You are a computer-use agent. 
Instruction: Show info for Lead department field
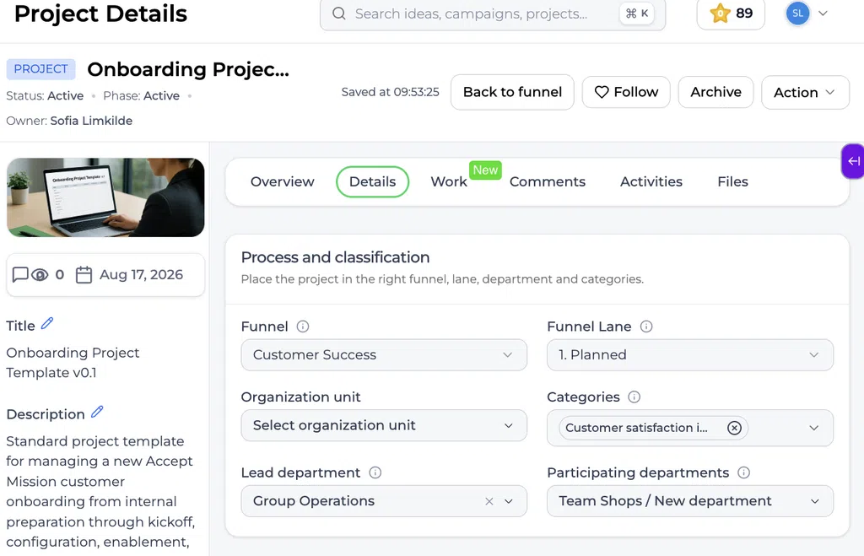(x=375, y=472)
